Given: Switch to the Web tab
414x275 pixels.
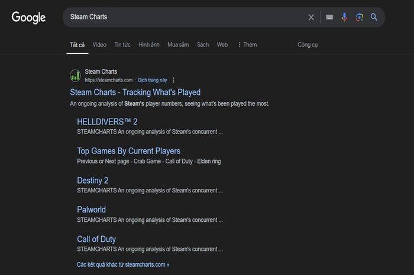Looking at the screenshot, I should click(222, 44).
